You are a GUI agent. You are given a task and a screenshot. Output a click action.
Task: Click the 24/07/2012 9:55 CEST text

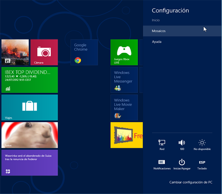tap(18, 80)
